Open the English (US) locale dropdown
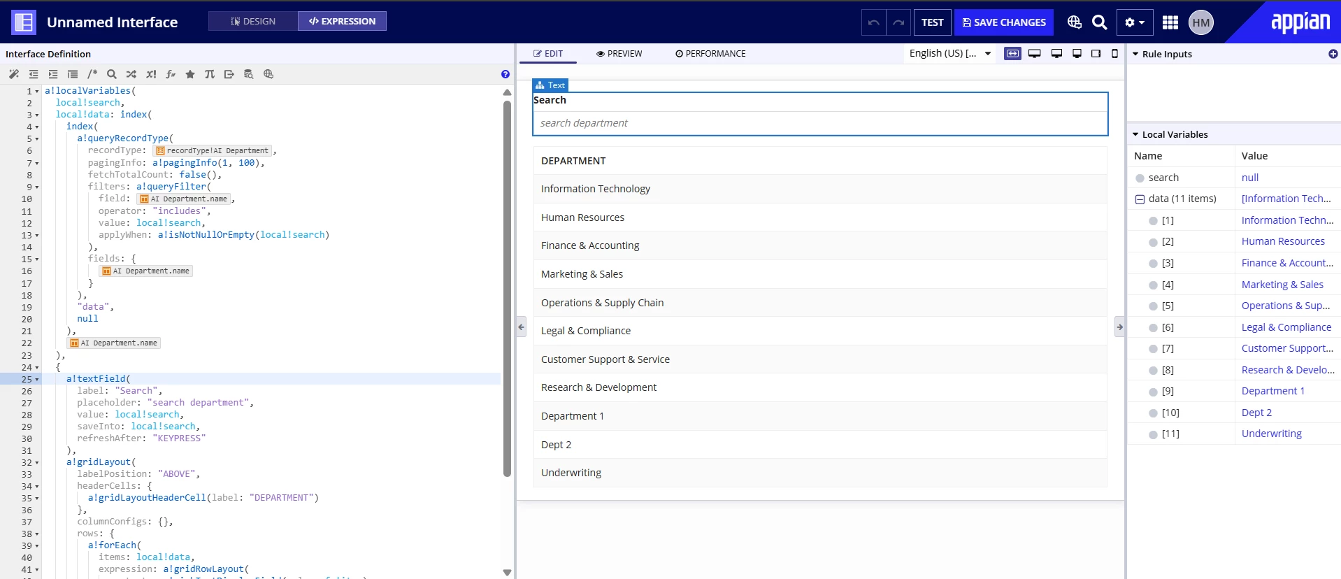This screenshot has height=579, width=1341. click(949, 53)
